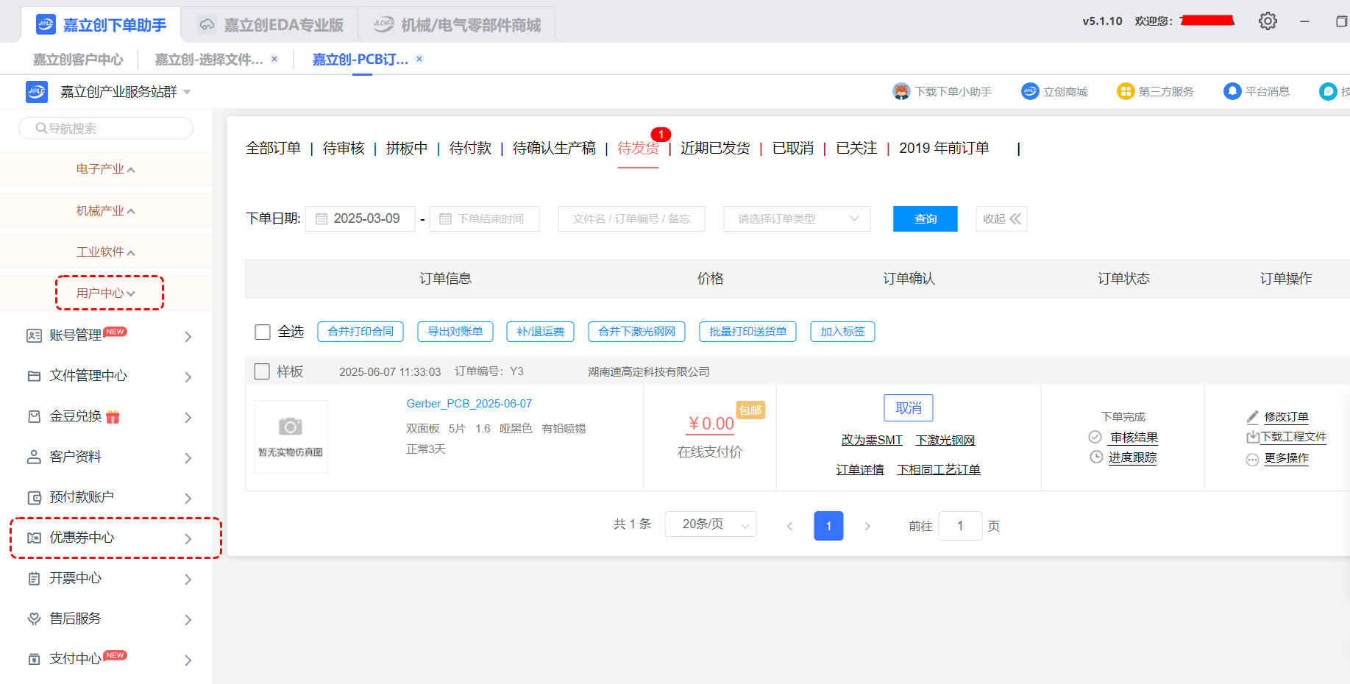Open the 20条/页 page size dropdown
Screen dimensions: 1350x684
pos(710,524)
